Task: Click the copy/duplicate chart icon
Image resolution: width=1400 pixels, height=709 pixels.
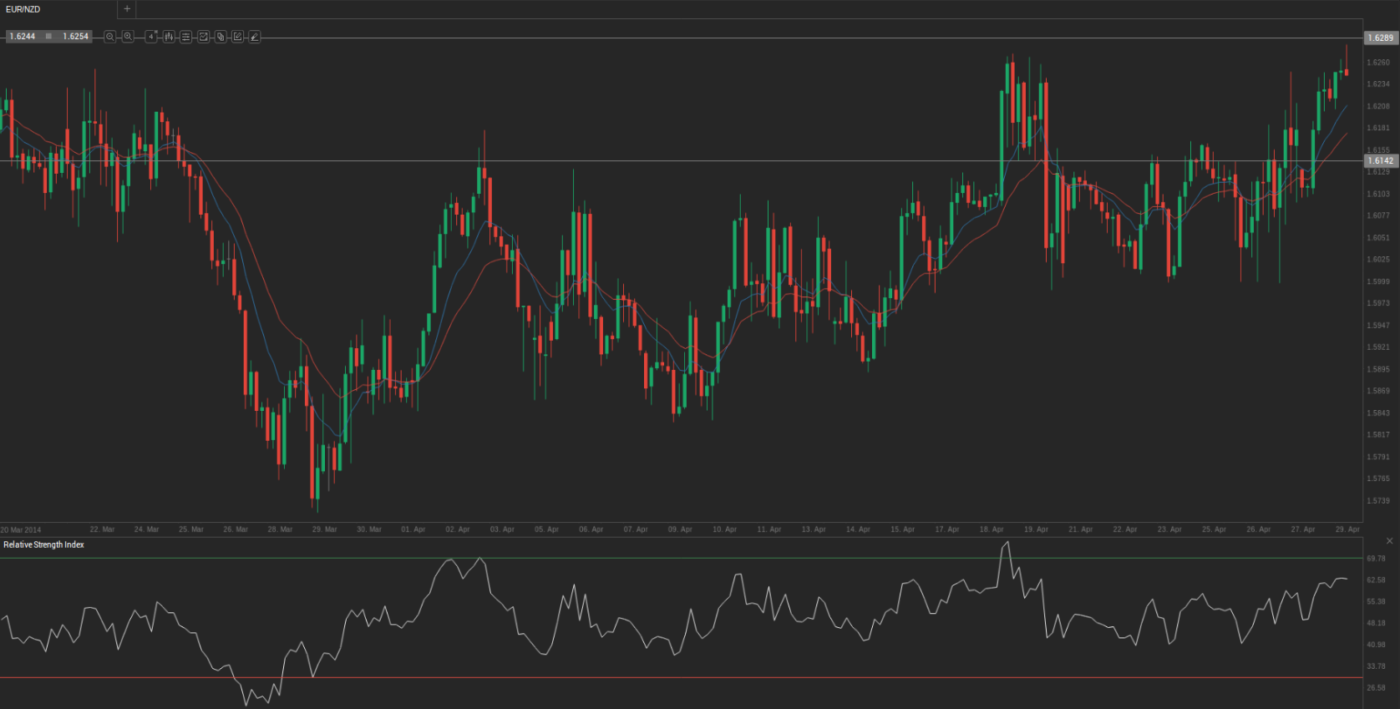Action: coord(221,37)
